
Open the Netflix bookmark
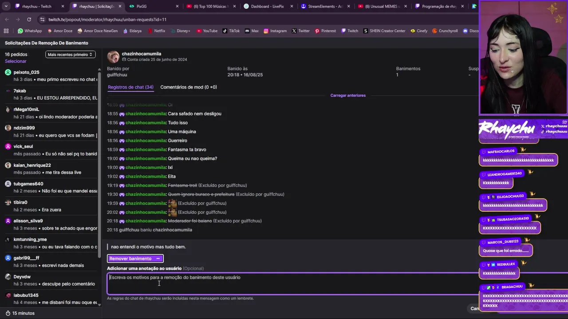tap(156, 31)
